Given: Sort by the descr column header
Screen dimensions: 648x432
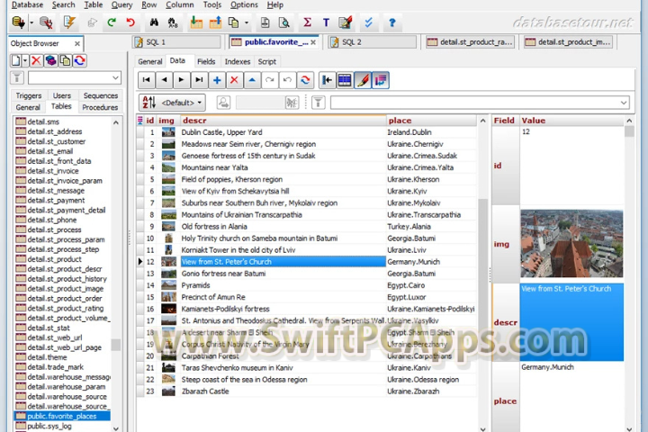Looking at the screenshot, I should point(283,121).
